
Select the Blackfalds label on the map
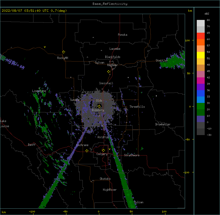pyautogui.click(x=113, y=57)
